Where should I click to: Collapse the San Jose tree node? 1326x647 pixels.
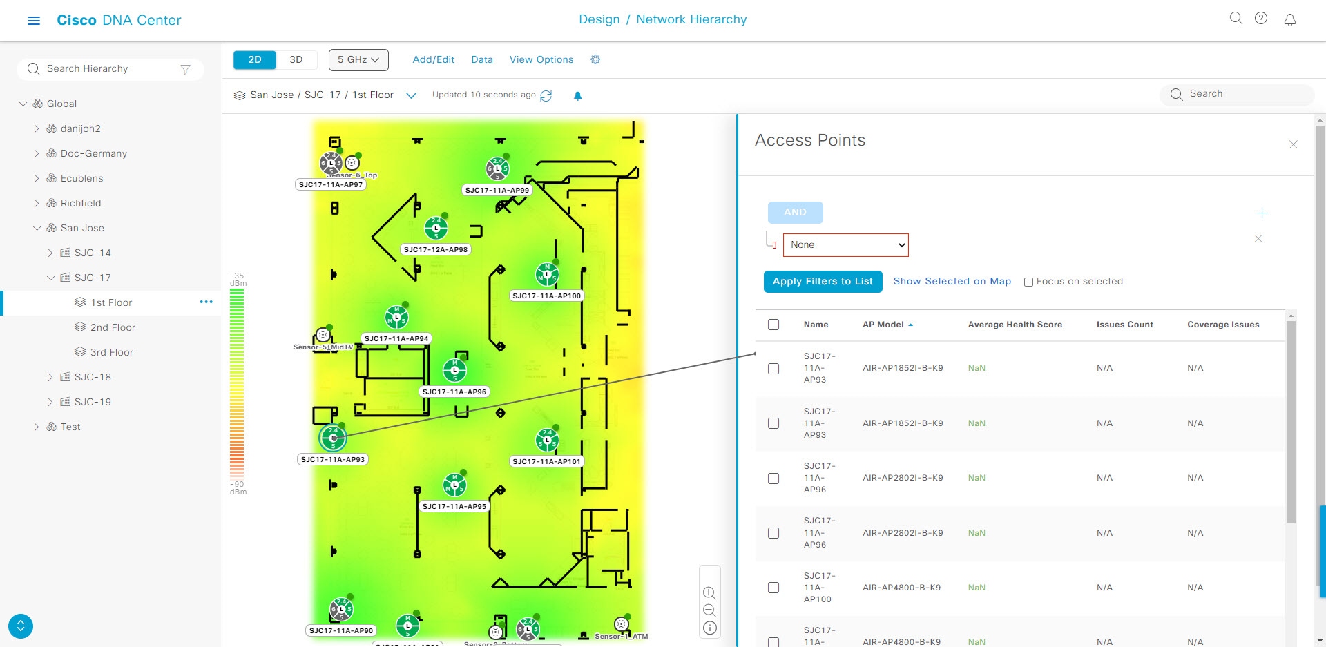(x=37, y=228)
